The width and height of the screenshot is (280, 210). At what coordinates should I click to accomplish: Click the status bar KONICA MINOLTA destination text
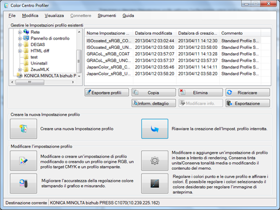tap(105, 203)
